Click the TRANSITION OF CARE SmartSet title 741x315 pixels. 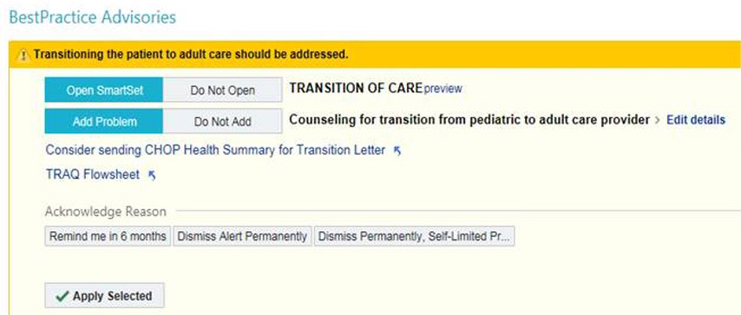[356, 88]
